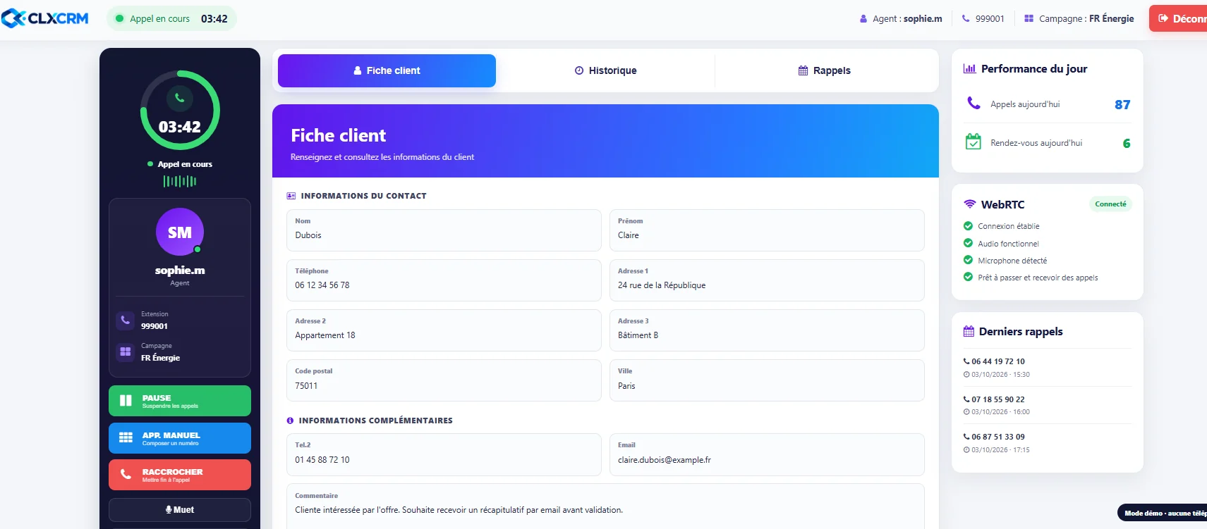Click the Connecté status badge
Image resolution: width=1207 pixels, height=529 pixels.
click(x=1110, y=204)
